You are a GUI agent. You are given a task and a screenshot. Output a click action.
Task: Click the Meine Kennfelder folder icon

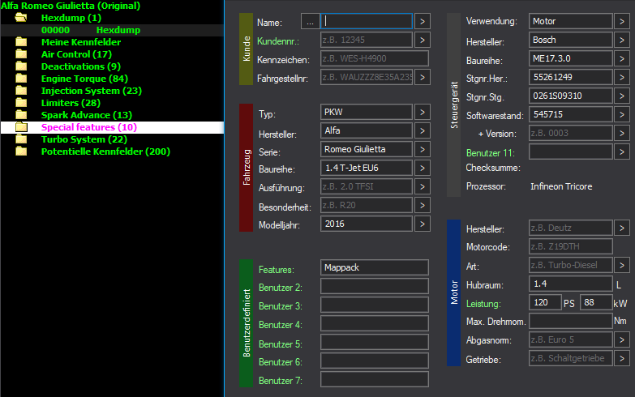pyautogui.click(x=21, y=42)
